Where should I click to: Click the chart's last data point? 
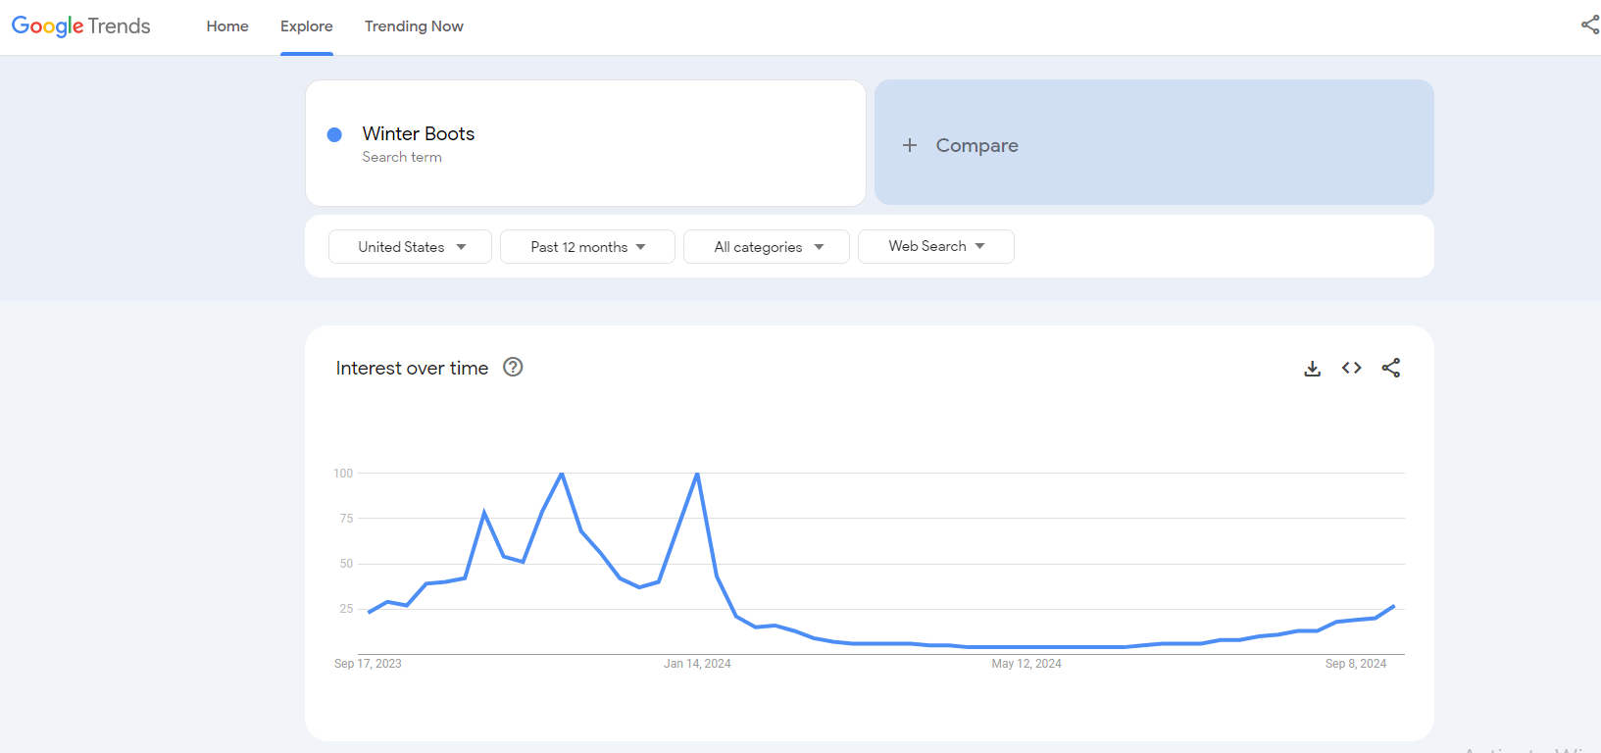click(x=1394, y=606)
